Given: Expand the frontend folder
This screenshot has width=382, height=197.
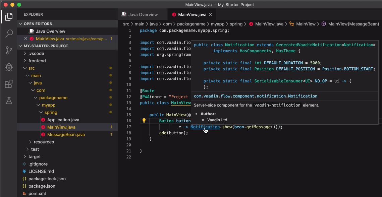Looking at the screenshot, I should coord(37,61).
